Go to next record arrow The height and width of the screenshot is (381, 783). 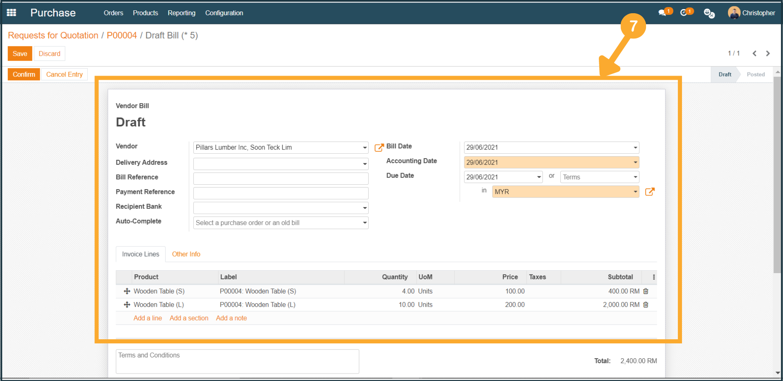click(x=768, y=53)
